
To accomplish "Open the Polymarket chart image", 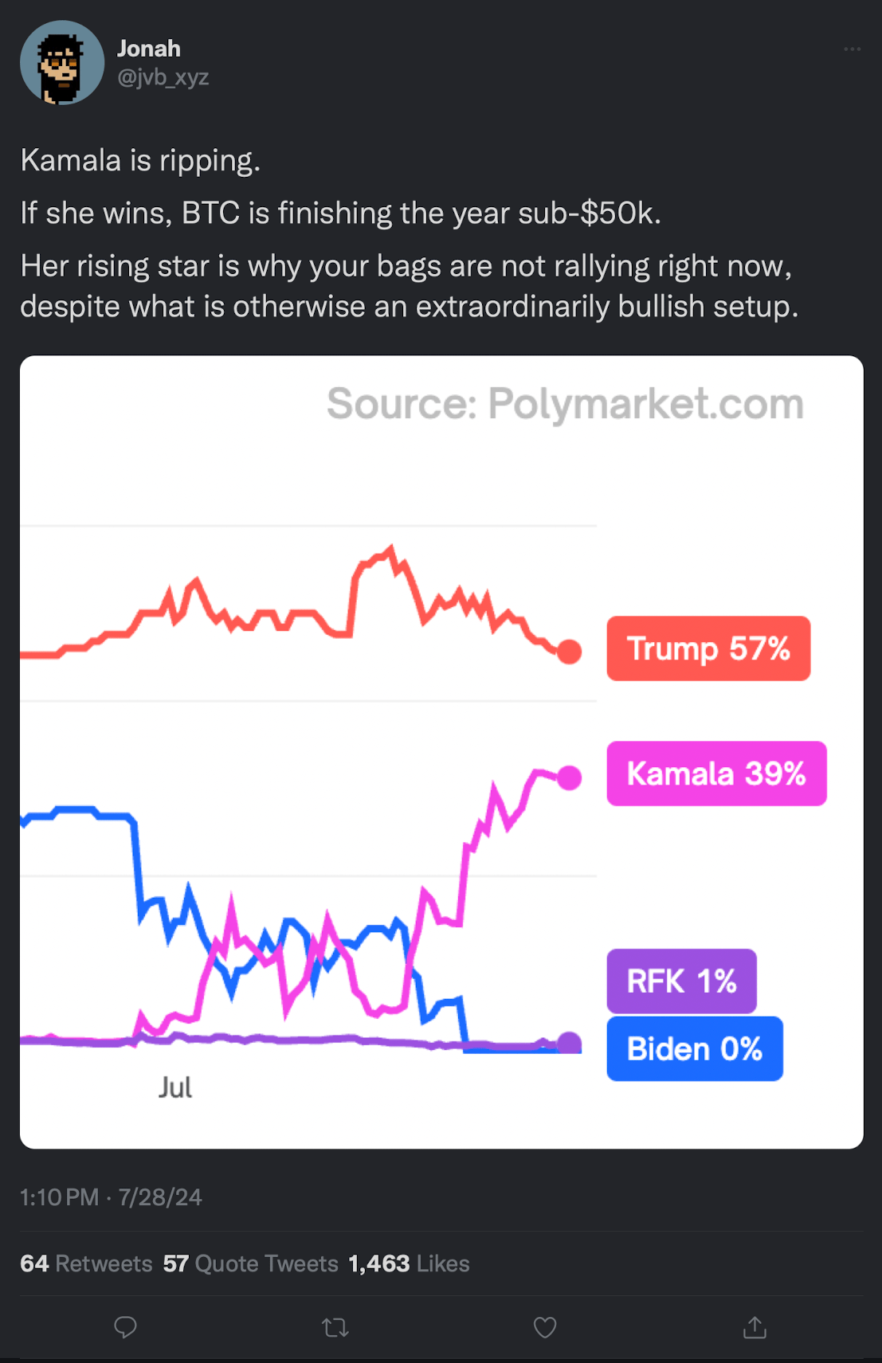I will (441, 752).
